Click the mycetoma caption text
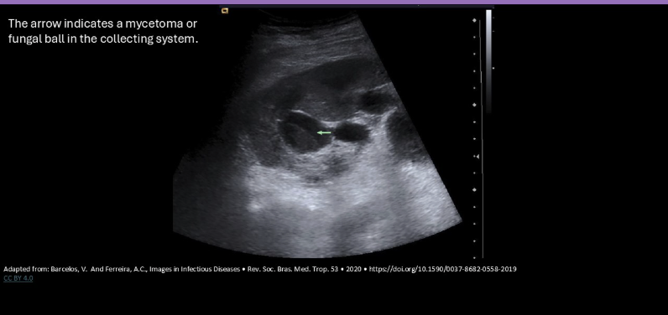The height and width of the screenshot is (315, 668). tap(103, 31)
